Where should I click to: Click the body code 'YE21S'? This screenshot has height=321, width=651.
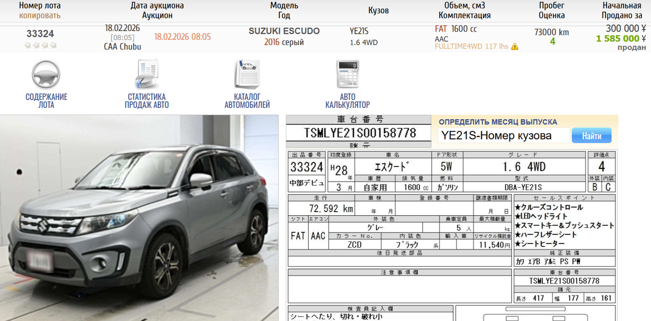pyautogui.click(x=359, y=31)
